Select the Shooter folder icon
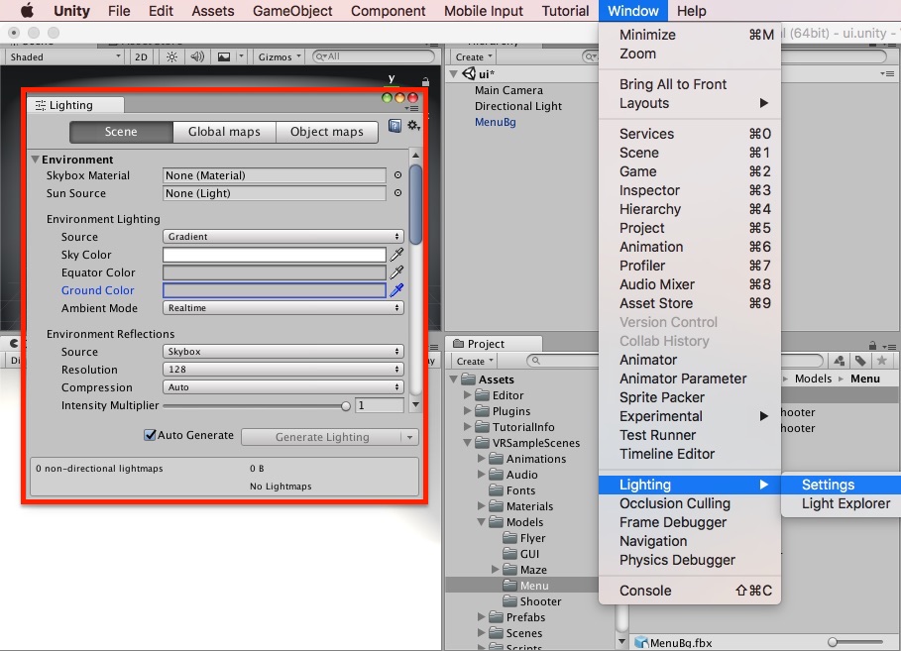The image size is (901, 651). (x=509, y=601)
